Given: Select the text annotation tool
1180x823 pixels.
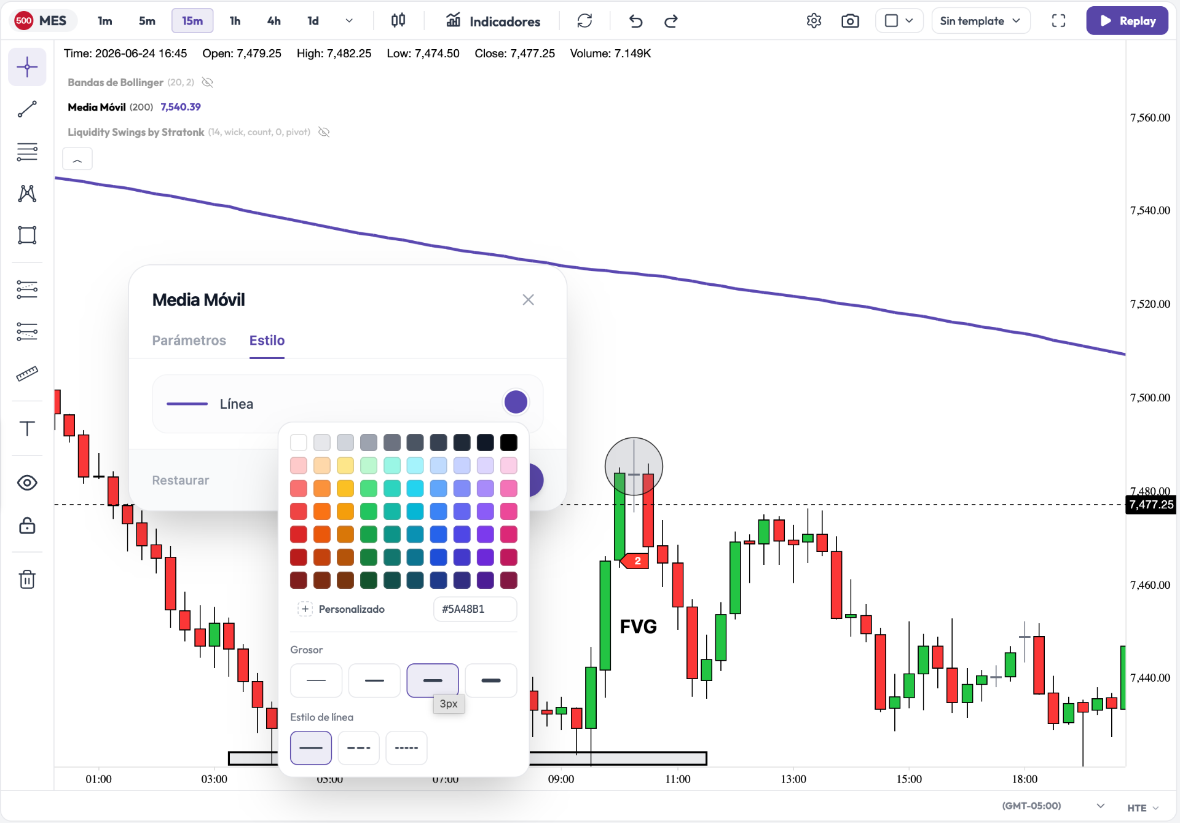Looking at the screenshot, I should 27,428.
